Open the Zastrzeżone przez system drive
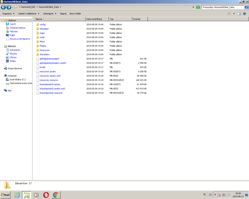 (x=21, y=83)
